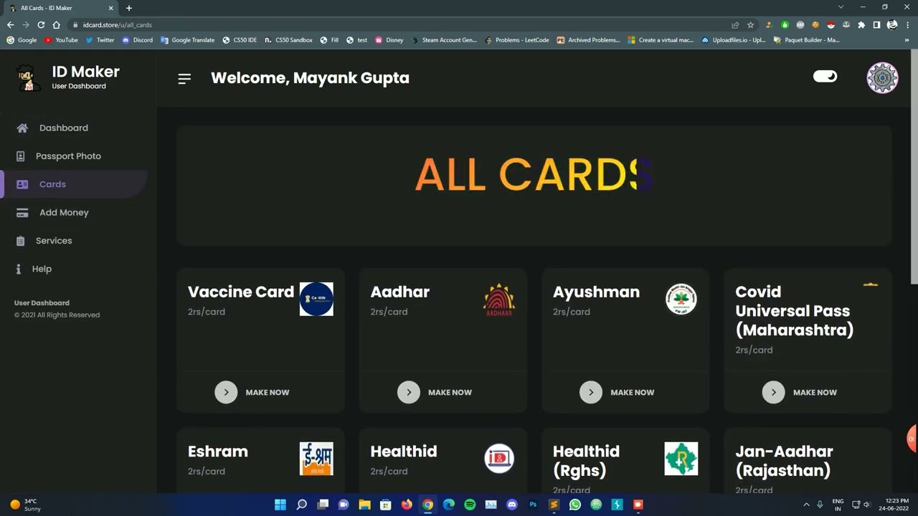Click the browser back arrow
Screen dimensions: 918x516
10,24
